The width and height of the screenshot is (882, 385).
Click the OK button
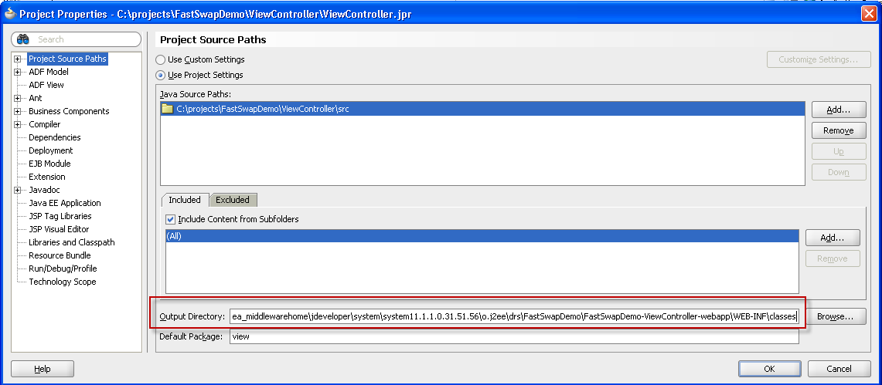pyautogui.click(x=769, y=369)
